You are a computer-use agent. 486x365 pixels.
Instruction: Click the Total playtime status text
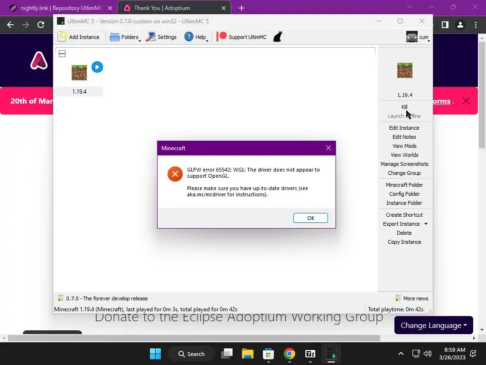[395, 309]
